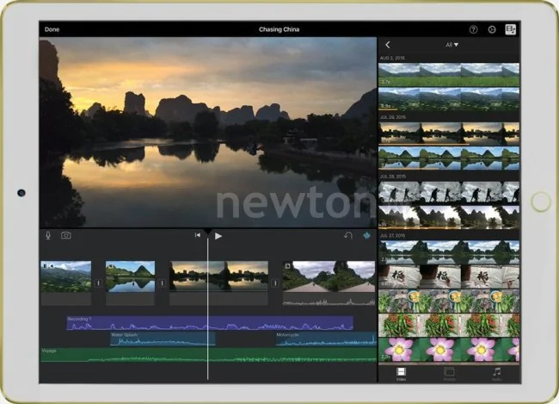559x404 pixels.
Task: Open transition between sunset and road clips
Action: (x=275, y=283)
